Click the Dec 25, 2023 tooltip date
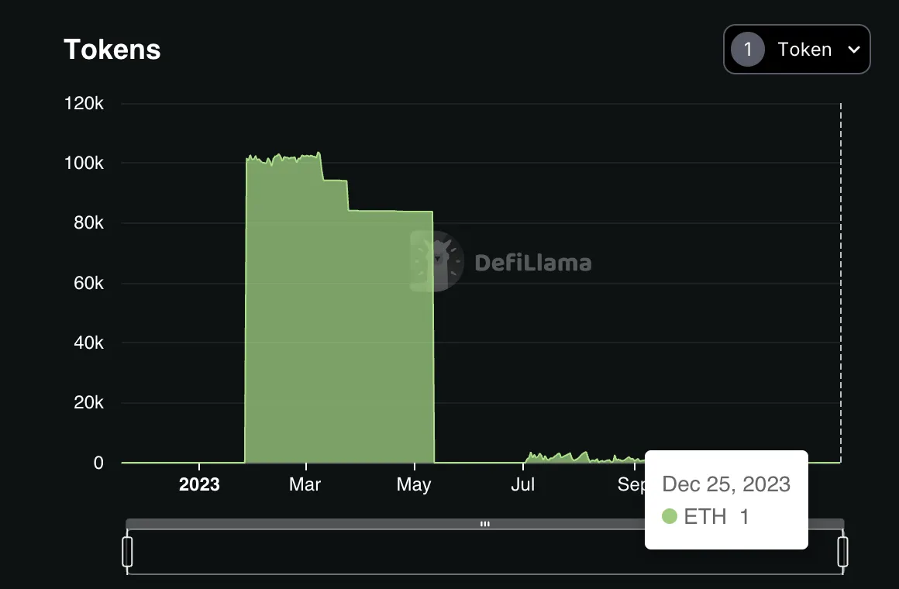 pos(726,484)
